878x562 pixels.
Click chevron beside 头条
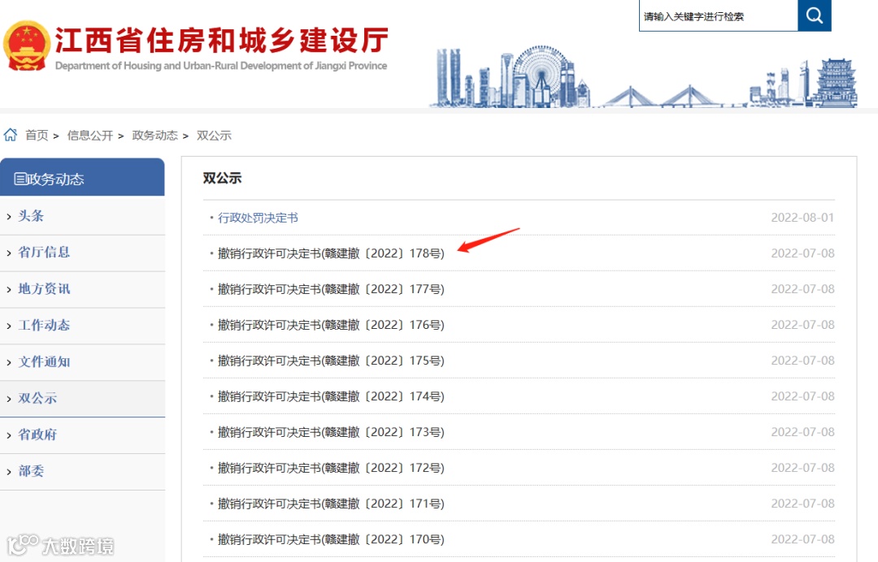click(x=8, y=216)
